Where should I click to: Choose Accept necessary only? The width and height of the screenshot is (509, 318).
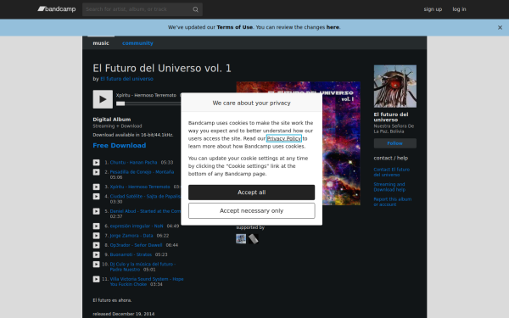pos(252,211)
